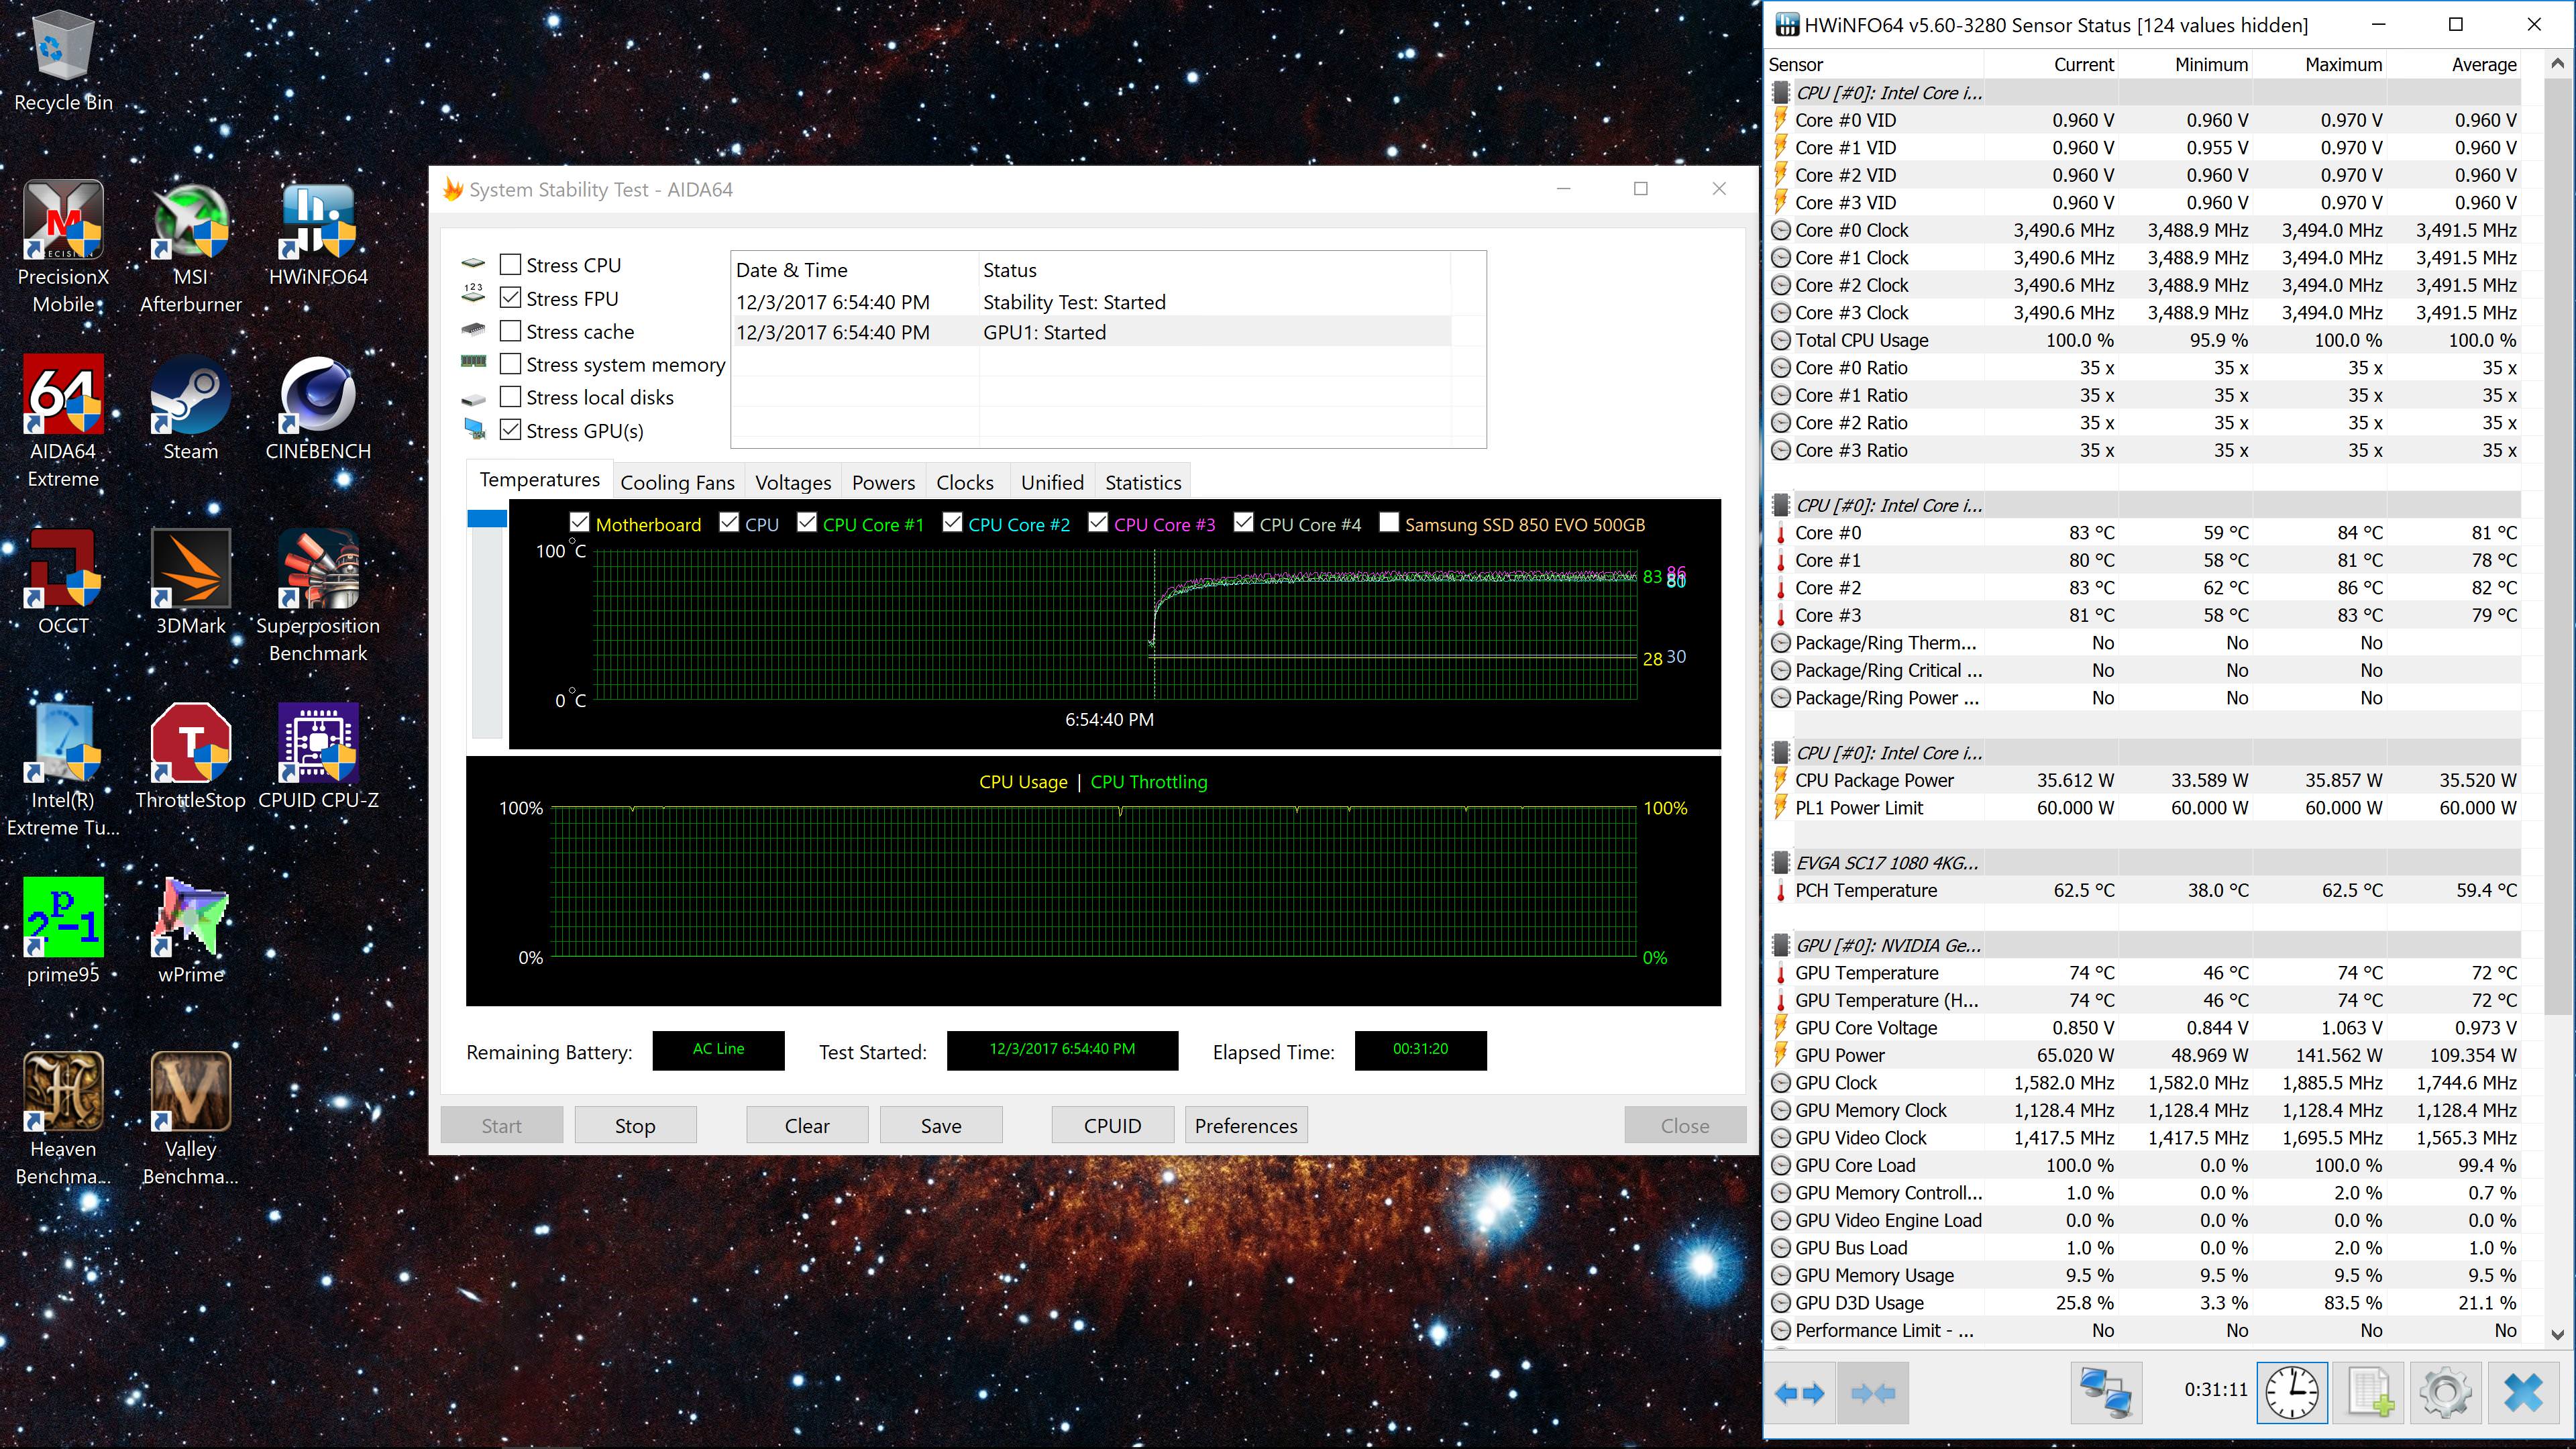Open the Powers tab
Screen dimensions: 2576x1449
pos(883,482)
